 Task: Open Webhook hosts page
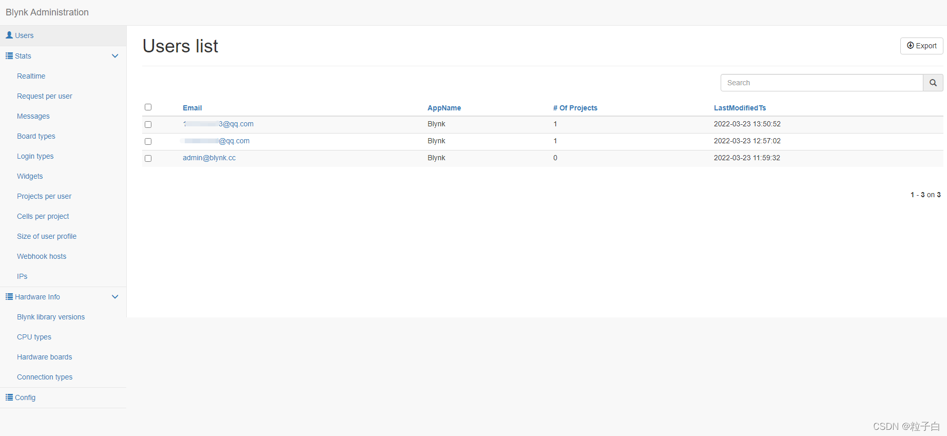click(42, 256)
